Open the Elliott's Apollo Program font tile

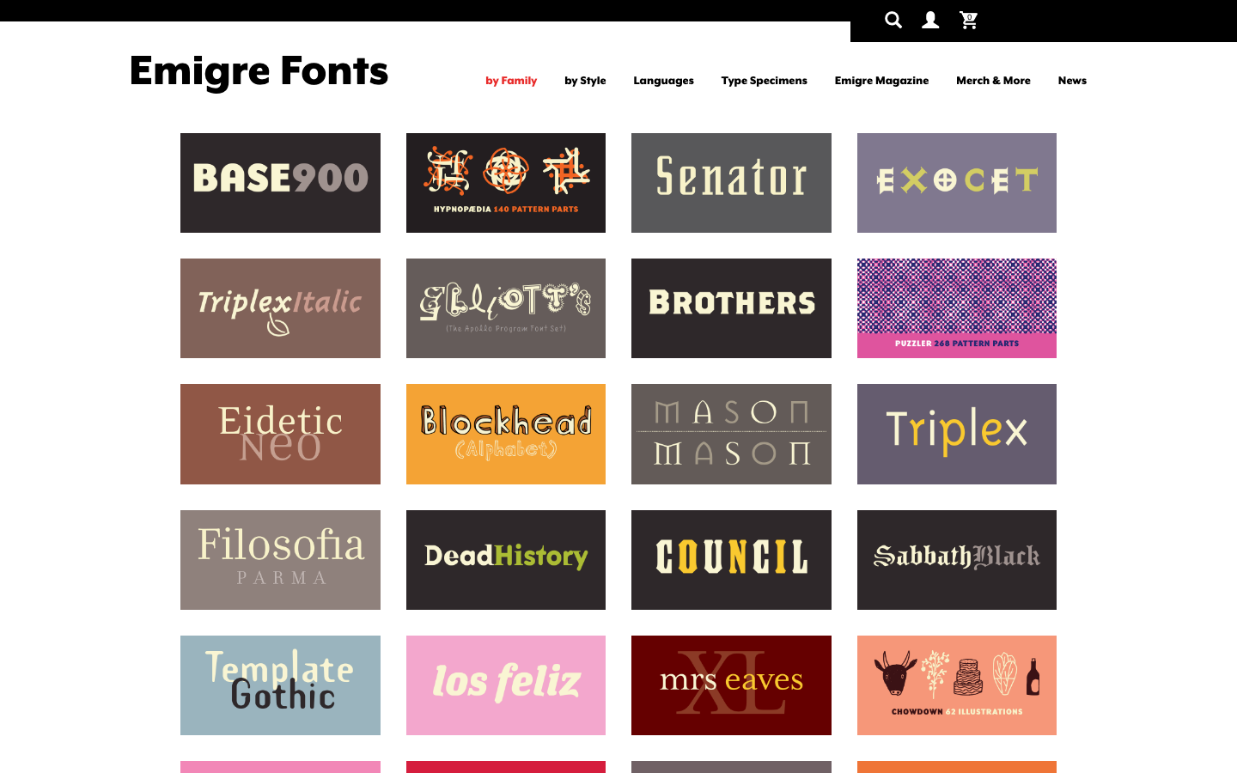[506, 308]
